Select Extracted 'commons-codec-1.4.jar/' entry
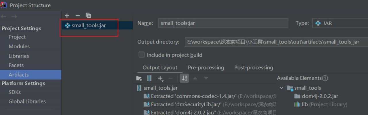Image resolution: width=368 pixels, height=115 pixels. click(x=210, y=96)
